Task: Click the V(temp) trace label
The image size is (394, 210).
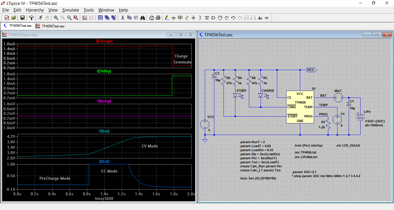Action: (104, 101)
